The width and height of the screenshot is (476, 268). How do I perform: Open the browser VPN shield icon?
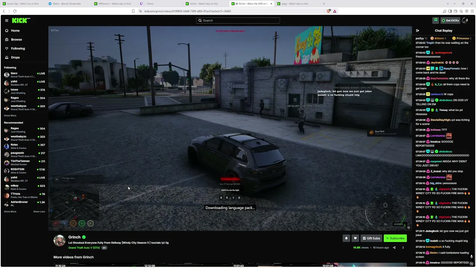pyautogui.click(x=466, y=11)
